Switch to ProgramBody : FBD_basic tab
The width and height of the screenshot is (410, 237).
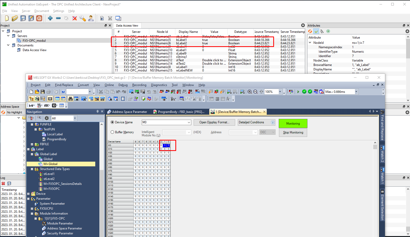click(x=179, y=112)
